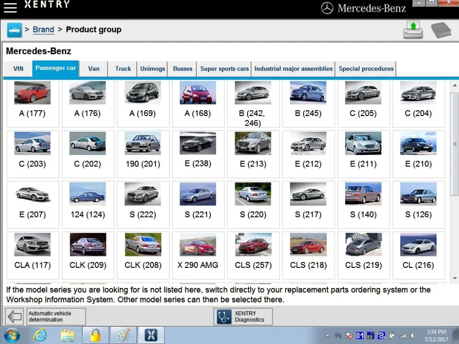
Task: Select the S (220) tile
Action: coord(253,205)
